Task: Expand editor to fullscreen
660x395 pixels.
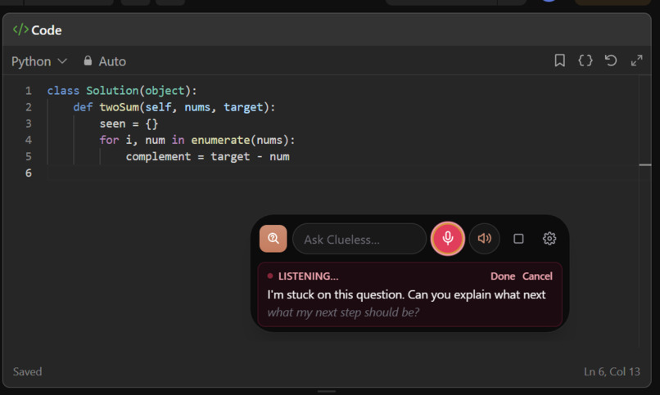Action: click(x=636, y=61)
